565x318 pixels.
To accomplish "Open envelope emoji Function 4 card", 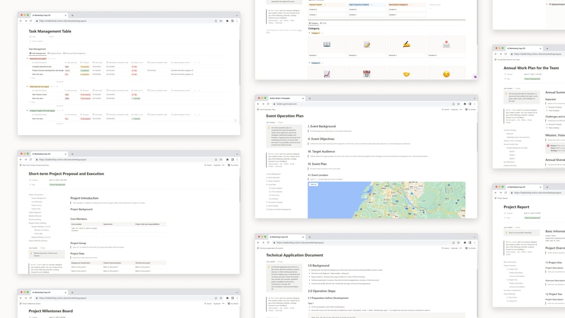I will [x=446, y=47].
